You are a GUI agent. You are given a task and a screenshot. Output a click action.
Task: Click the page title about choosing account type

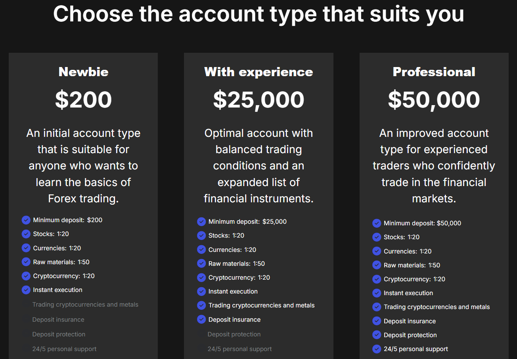coord(258,13)
